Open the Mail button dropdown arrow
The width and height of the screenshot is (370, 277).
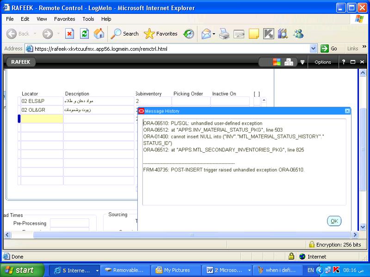pyautogui.click(x=214, y=34)
